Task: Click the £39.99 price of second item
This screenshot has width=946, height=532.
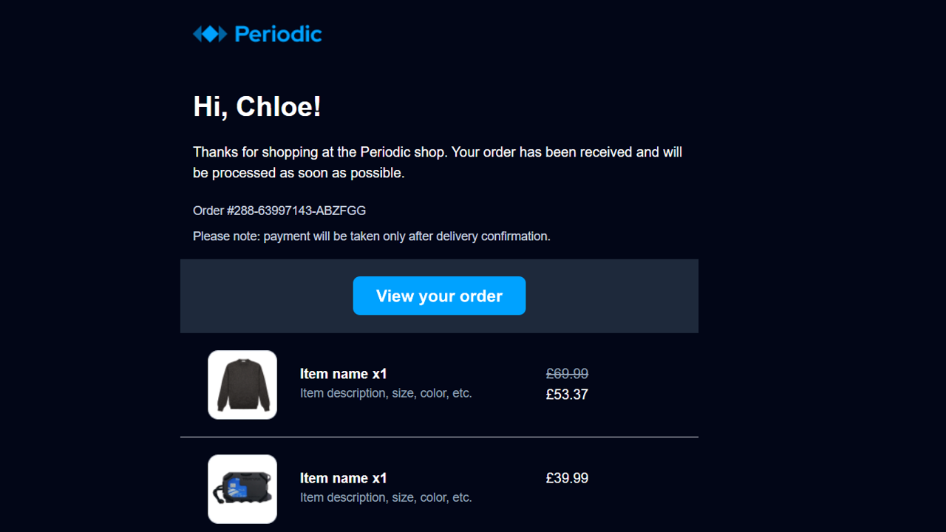Action: tap(567, 478)
